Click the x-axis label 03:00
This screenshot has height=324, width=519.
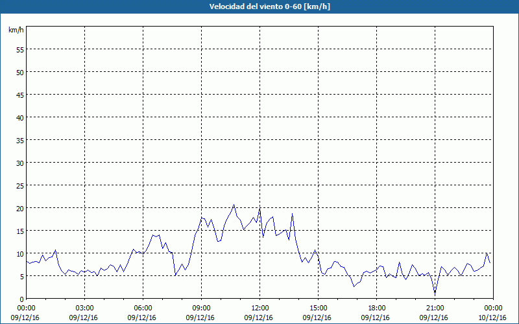coord(84,308)
